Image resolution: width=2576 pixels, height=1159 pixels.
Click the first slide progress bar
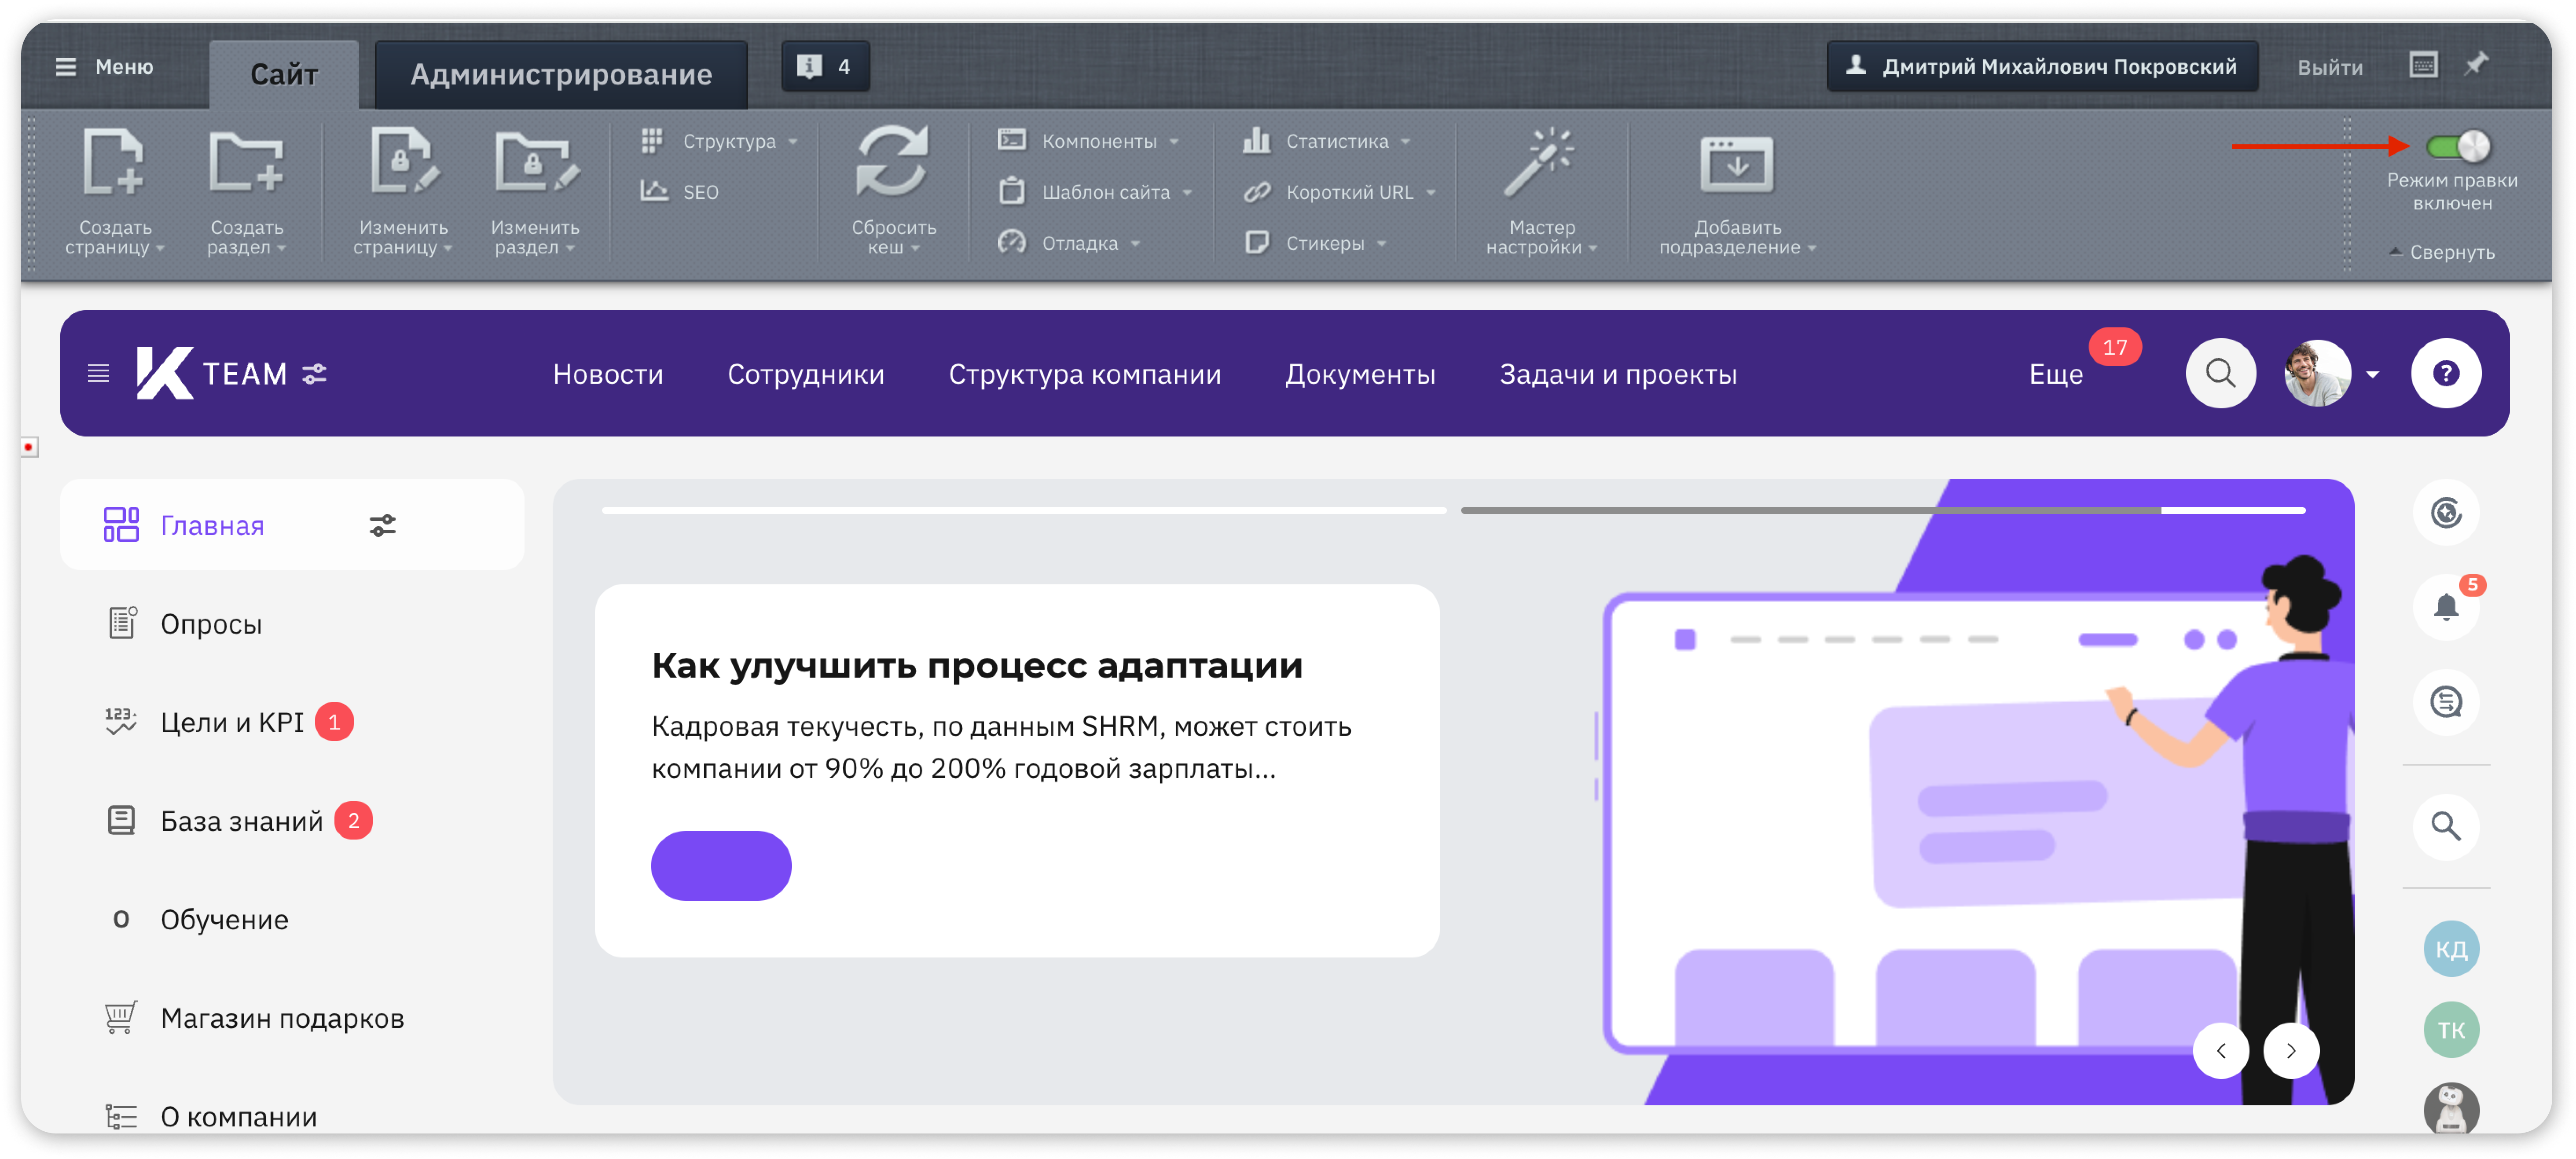1023,510
